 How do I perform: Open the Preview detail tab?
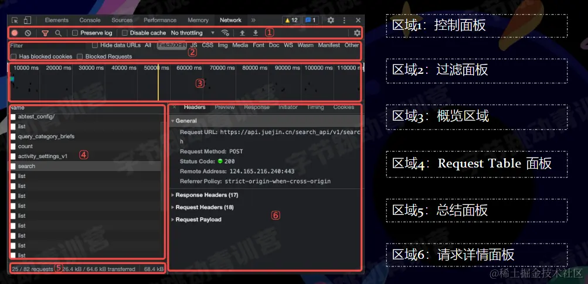tap(225, 107)
